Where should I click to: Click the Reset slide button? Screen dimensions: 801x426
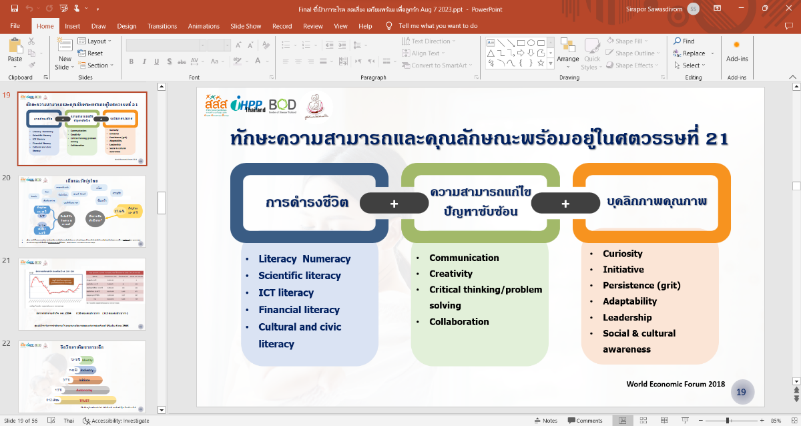93,53
